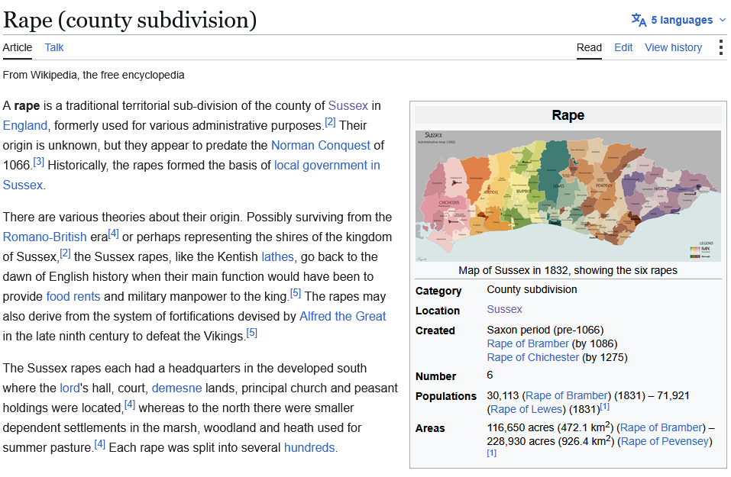Jump to citation [5] after the king

pyautogui.click(x=296, y=293)
